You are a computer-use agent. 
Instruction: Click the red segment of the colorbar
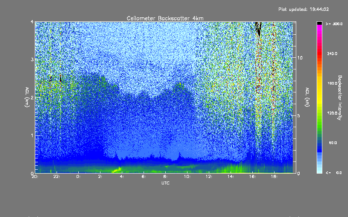(x=319, y=53)
